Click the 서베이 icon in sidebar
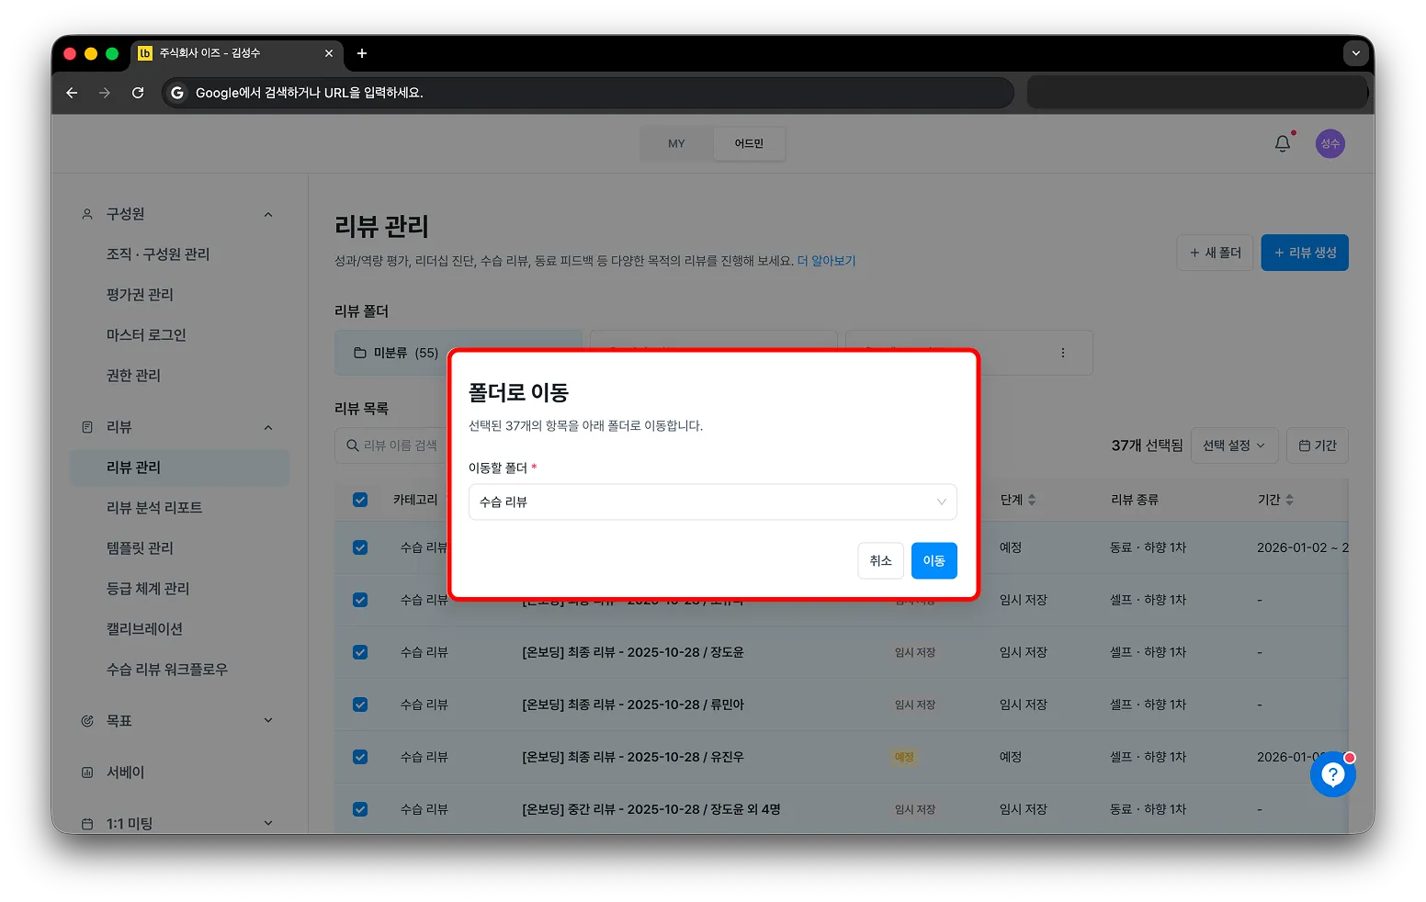This screenshot has height=902, width=1426. (87, 772)
